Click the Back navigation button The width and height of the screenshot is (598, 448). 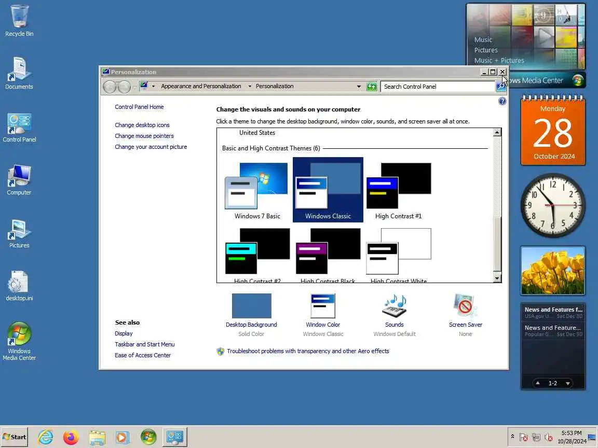click(110, 87)
